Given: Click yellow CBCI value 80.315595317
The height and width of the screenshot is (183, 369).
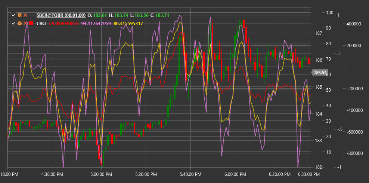Looking at the screenshot, I should click(128, 24).
